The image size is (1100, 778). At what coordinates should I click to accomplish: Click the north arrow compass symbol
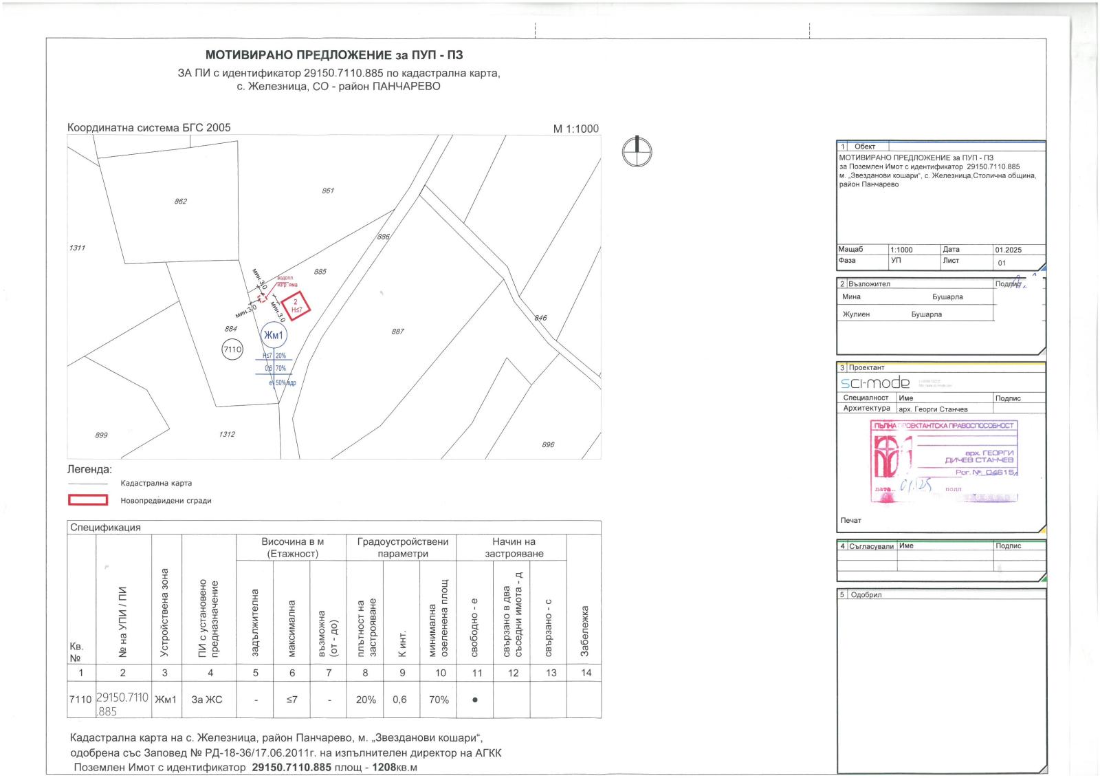pos(637,151)
